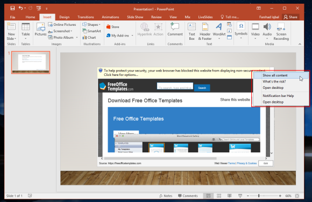Insert a Video

(255, 31)
